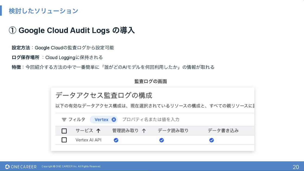
Task: Toggle the select-all checkbox in table header
Action: click(64, 131)
